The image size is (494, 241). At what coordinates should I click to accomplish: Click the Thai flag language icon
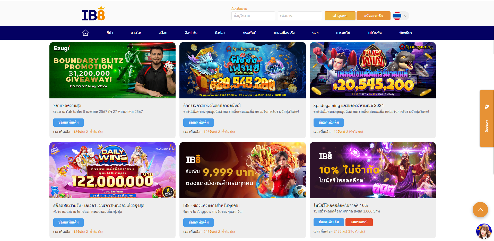(x=397, y=16)
